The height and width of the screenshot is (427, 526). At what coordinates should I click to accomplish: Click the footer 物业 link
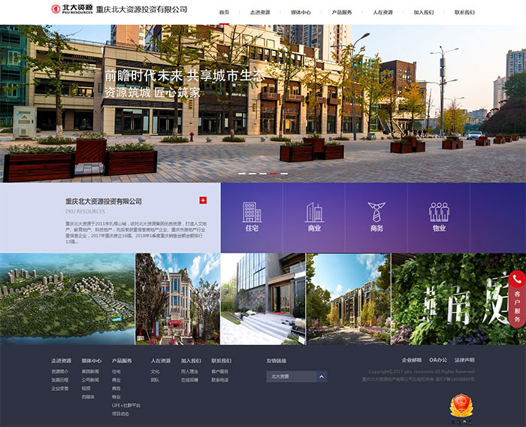116,397
